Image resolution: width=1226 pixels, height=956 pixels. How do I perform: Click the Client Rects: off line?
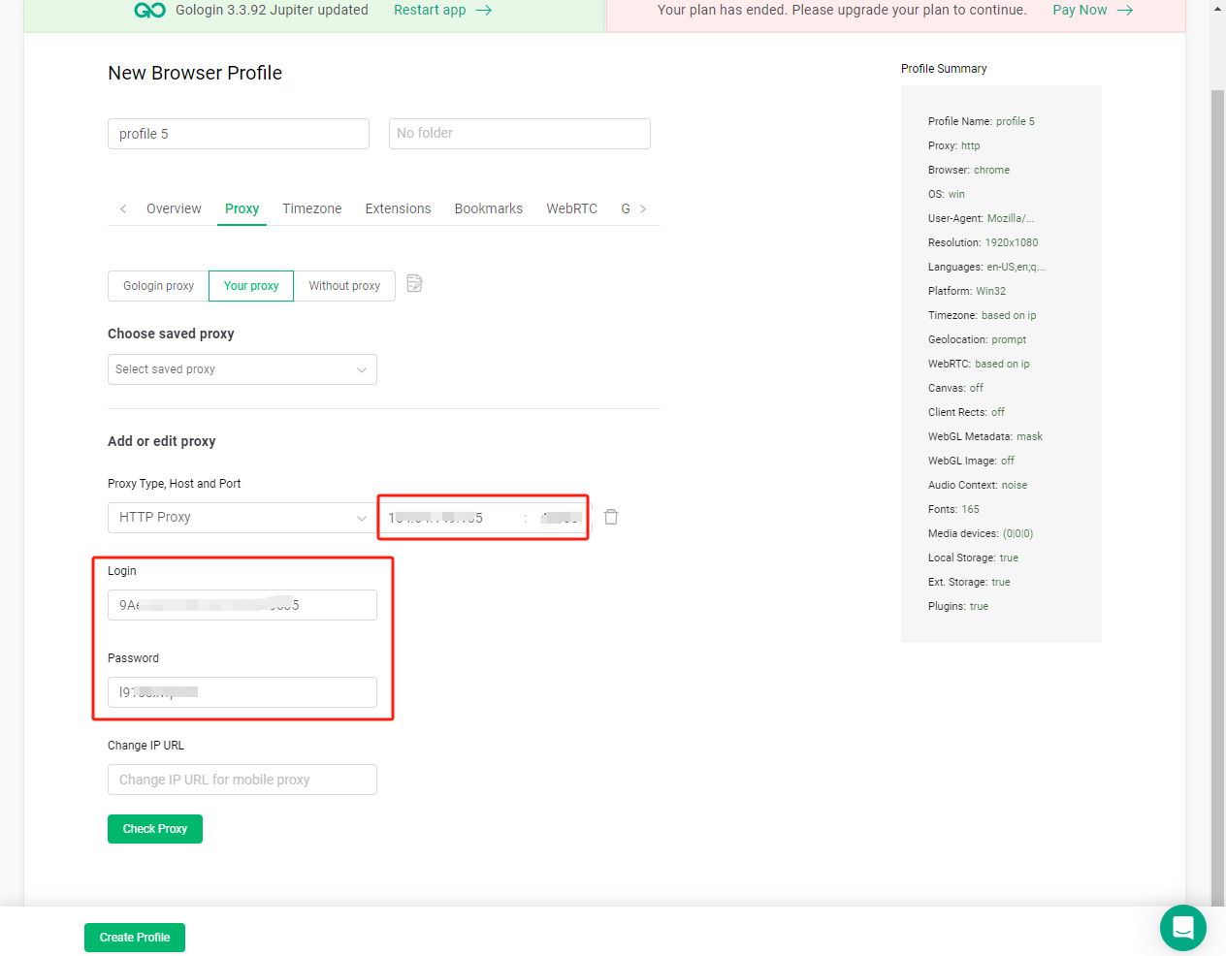[967, 412]
